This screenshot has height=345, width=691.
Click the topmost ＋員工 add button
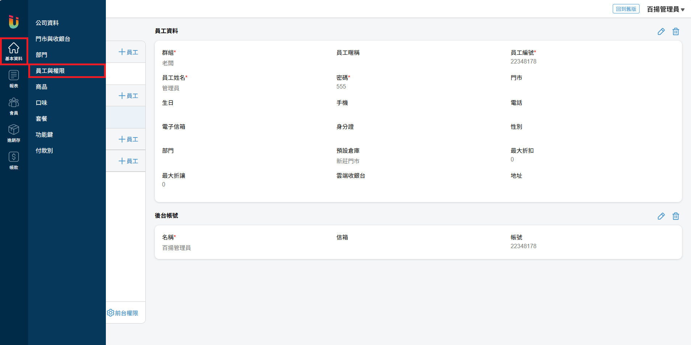pos(128,52)
